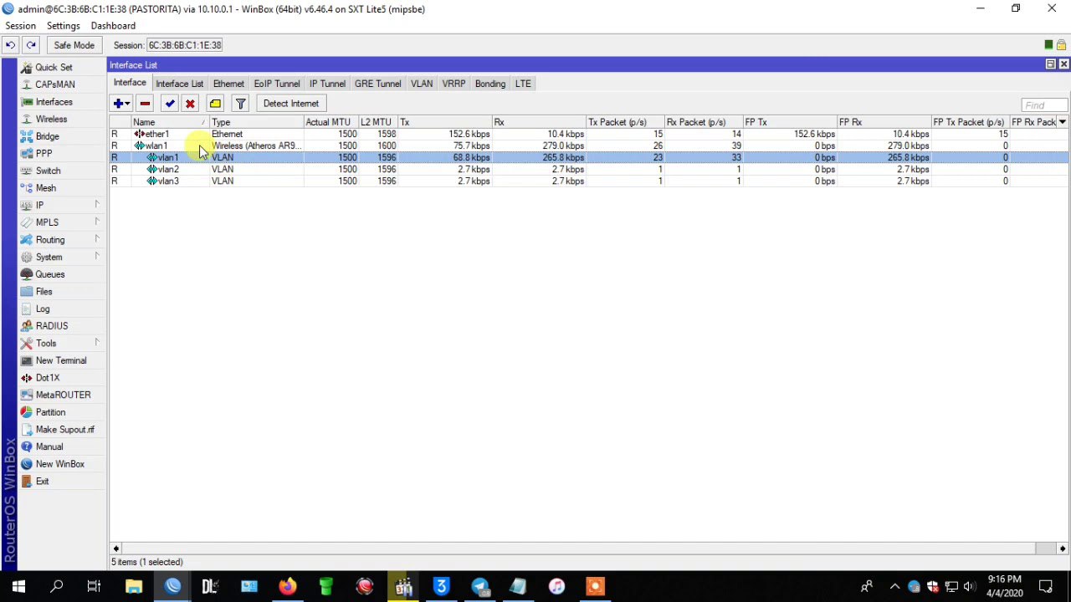Viewport: 1071px width, 602px height.
Task: Click the yellow Comment button
Action: tap(215, 104)
